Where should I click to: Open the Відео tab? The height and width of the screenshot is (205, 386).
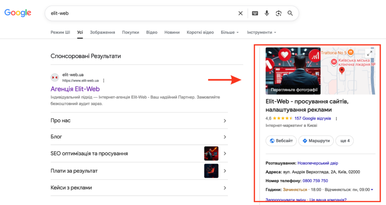152,32
